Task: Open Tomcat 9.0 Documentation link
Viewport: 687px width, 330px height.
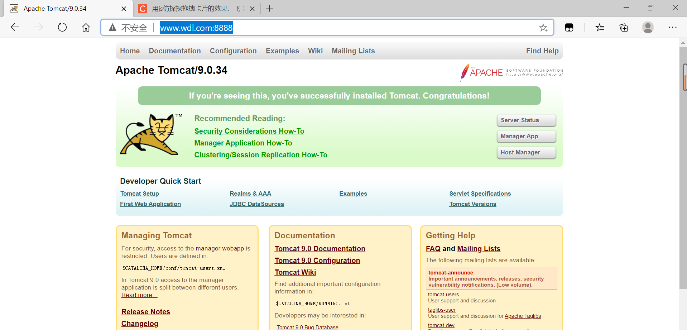Action: (320, 249)
